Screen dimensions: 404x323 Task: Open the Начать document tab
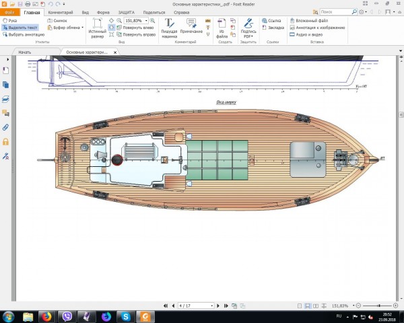(x=25, y=52)
